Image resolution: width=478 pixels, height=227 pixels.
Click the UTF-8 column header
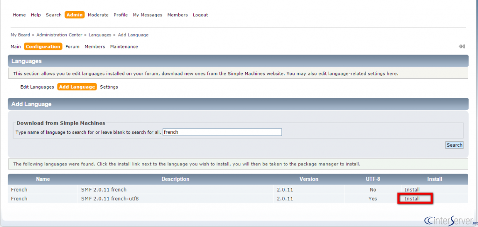click(373, 179)
